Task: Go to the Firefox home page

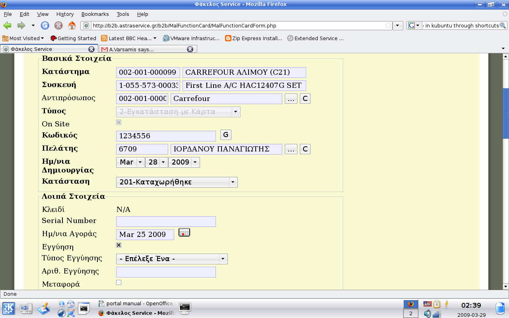Action: point(72,25)
